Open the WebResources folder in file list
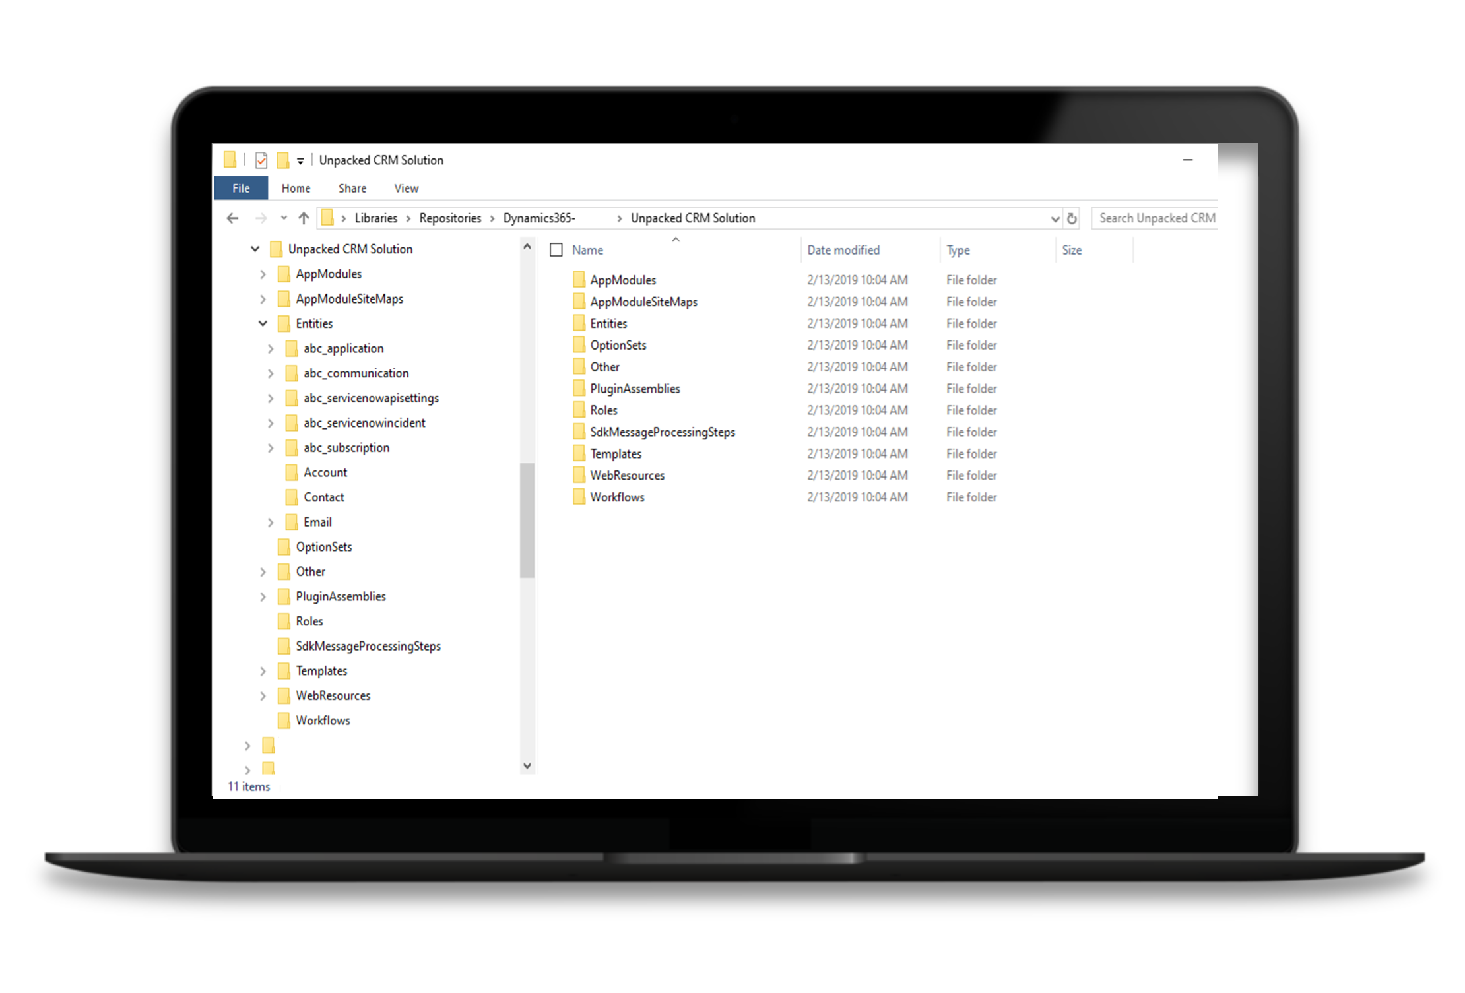This screenshot has width=1465, height=993. [627, 476]
